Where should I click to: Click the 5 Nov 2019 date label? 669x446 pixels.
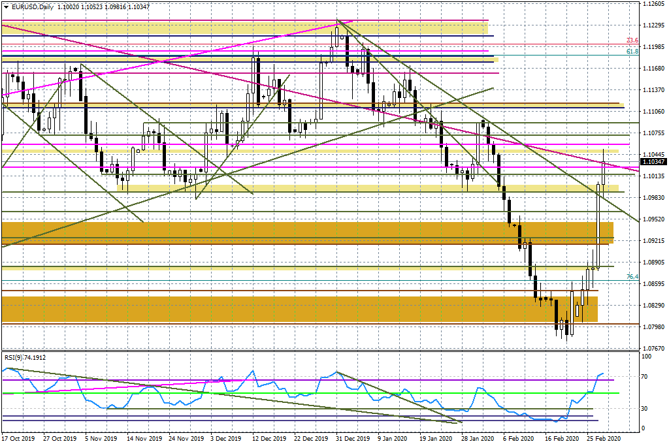tap(101, 438)
